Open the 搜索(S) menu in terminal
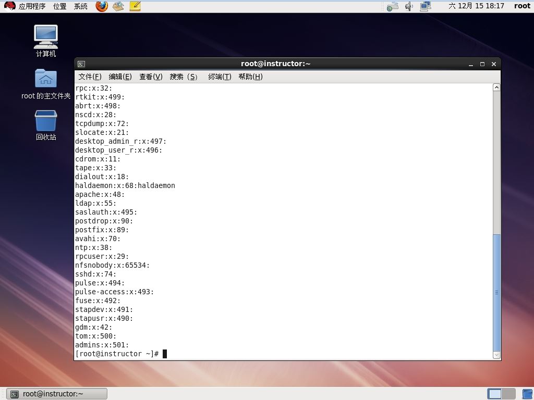Image resolution: width=534 pixels, height=400 pixels. pos(184,77)
